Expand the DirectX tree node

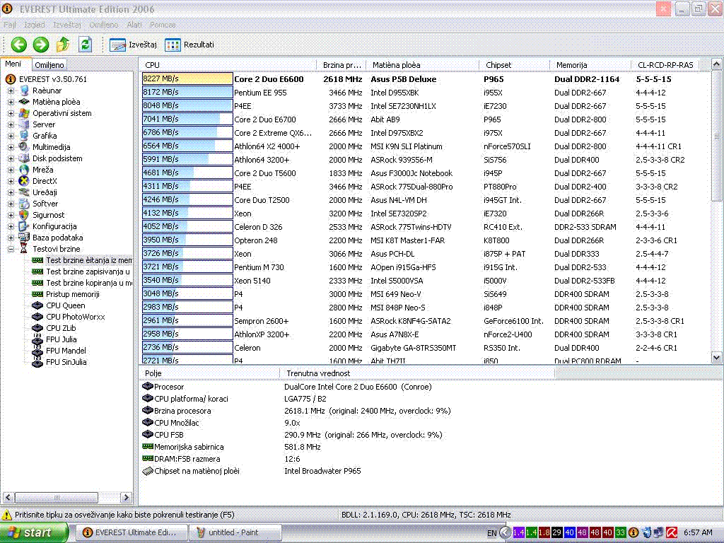point(11,181)
